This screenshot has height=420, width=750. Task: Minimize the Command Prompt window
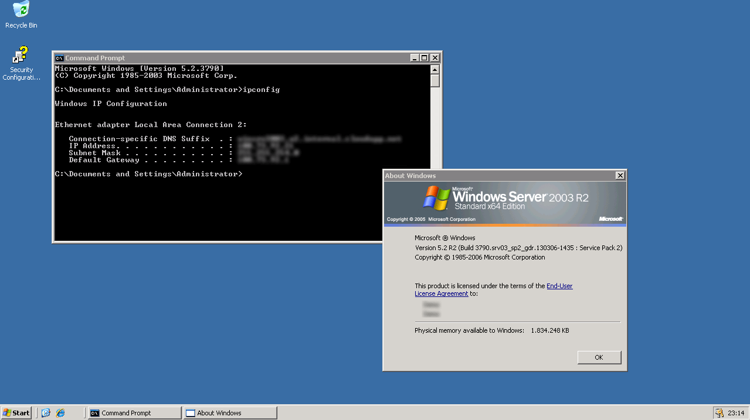(x=415, y=58)
